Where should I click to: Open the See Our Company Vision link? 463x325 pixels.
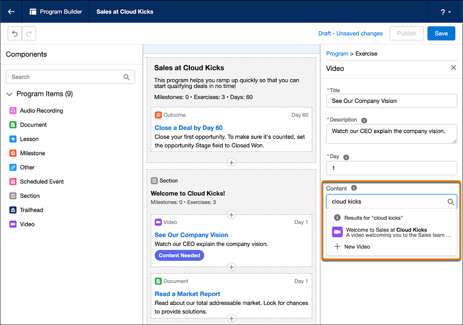(191, 235)
